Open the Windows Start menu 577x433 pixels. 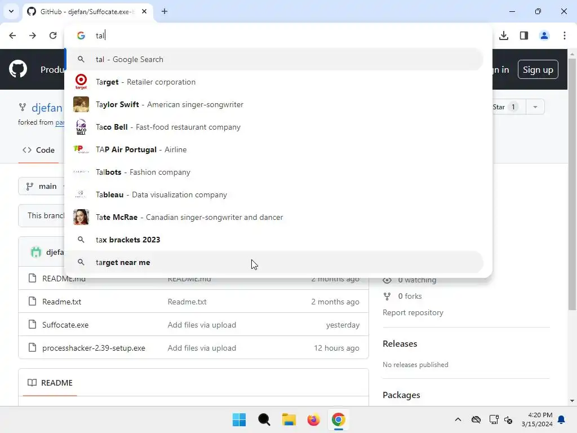click(239, 419)
